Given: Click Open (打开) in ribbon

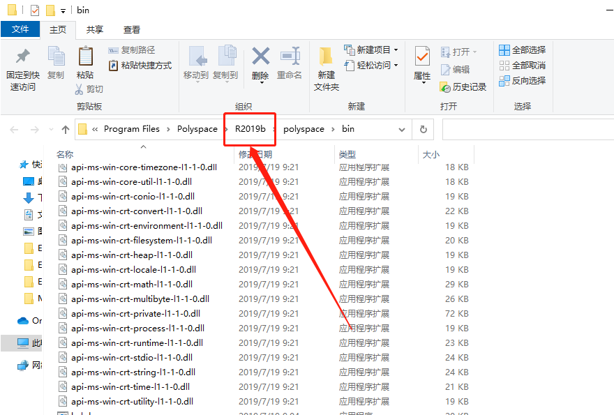Looking at the screenshot, I should (x=458, y=52).
